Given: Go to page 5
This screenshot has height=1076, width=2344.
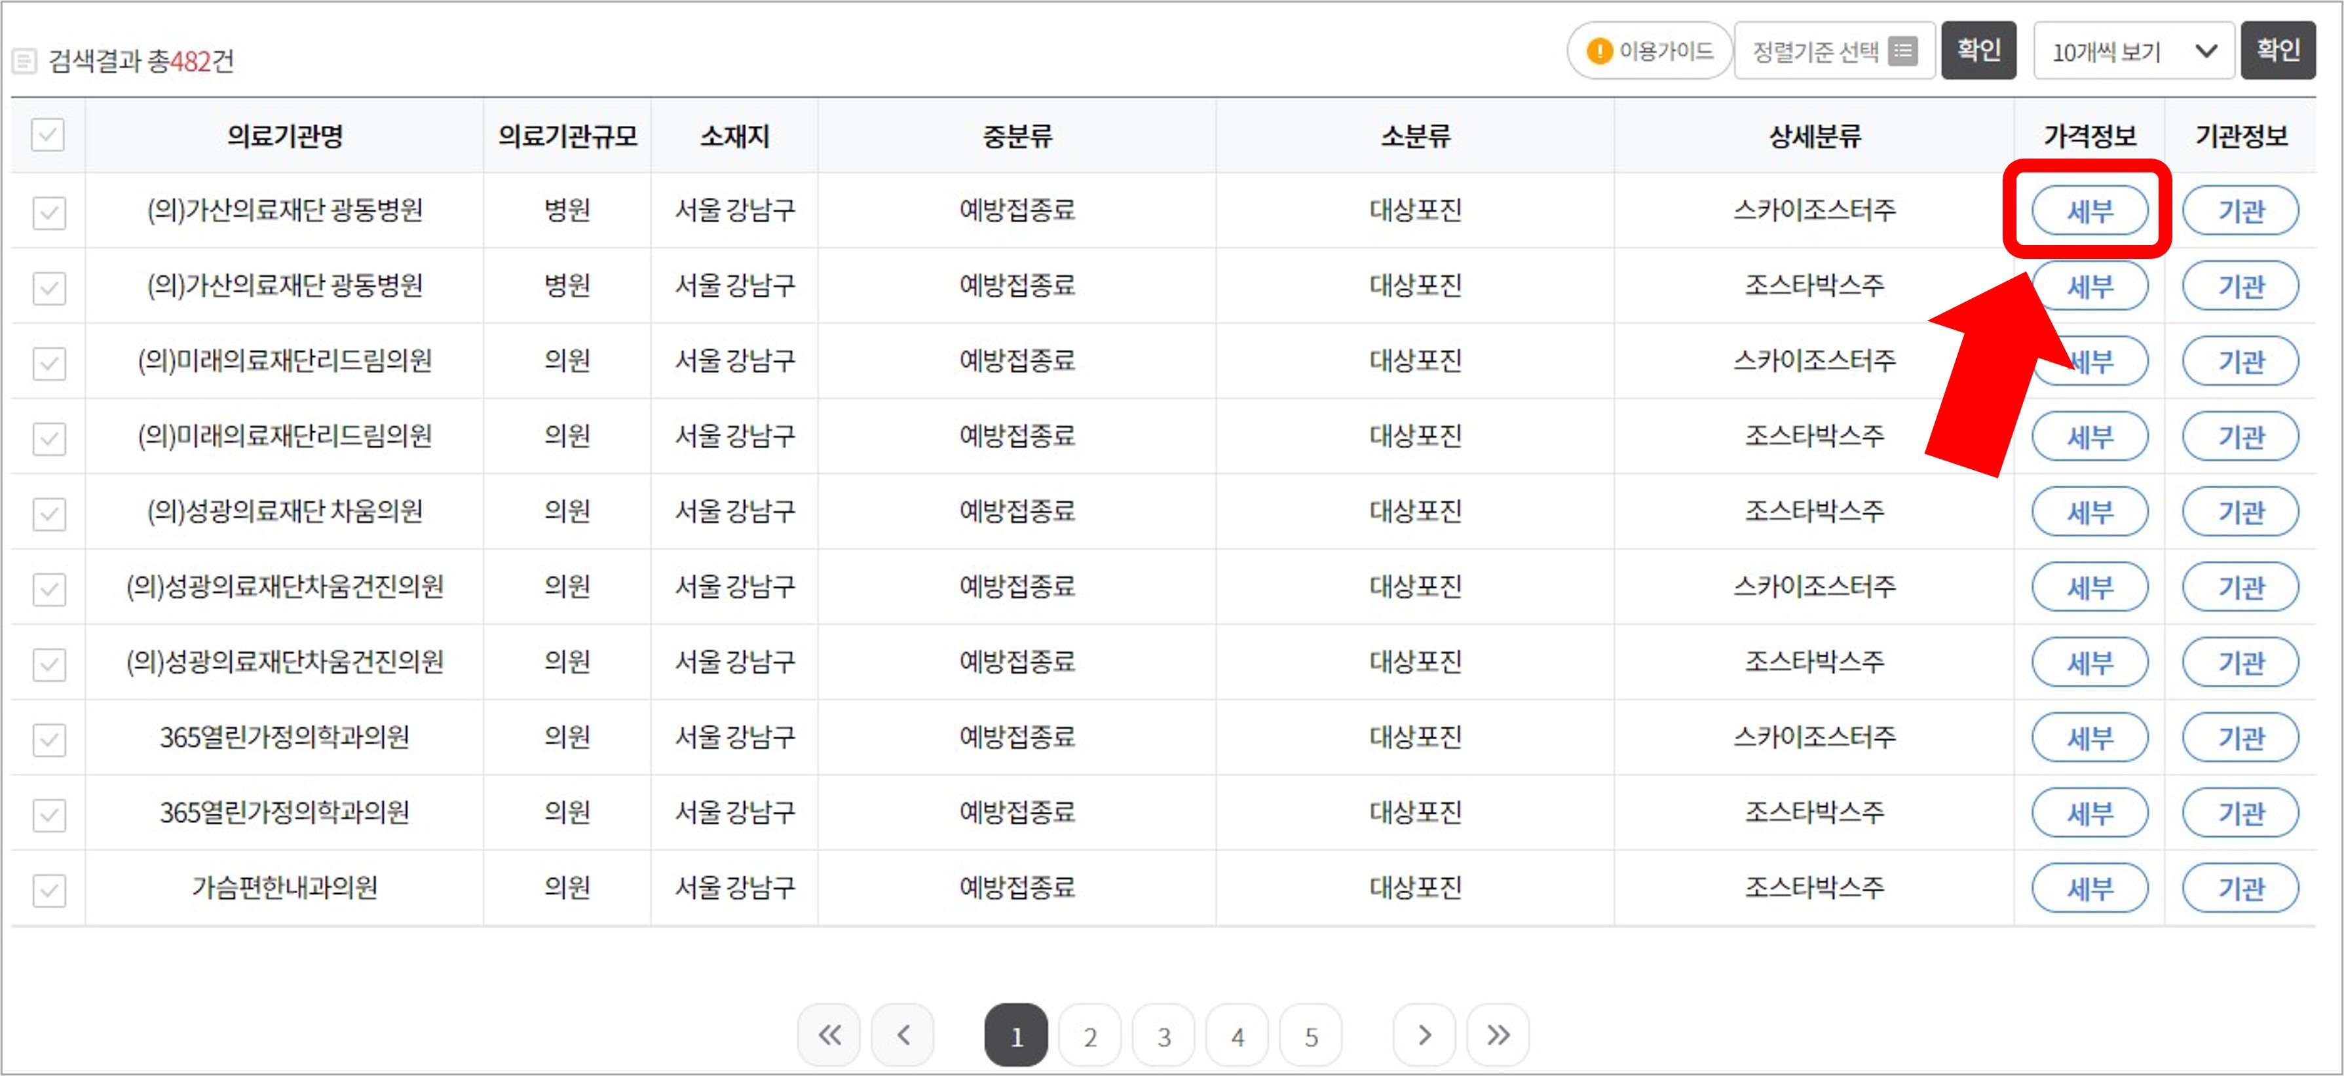Looking at the screenshot, I should coord(1310,1035).
